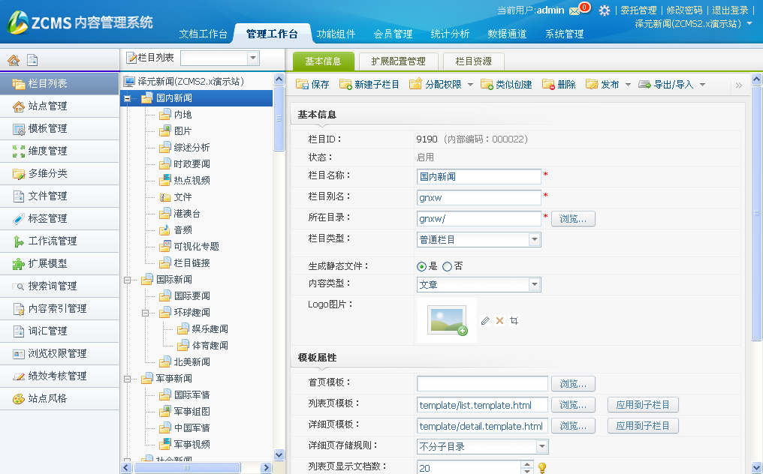Click the lightbulb hint icon near document count

[541, 467]
